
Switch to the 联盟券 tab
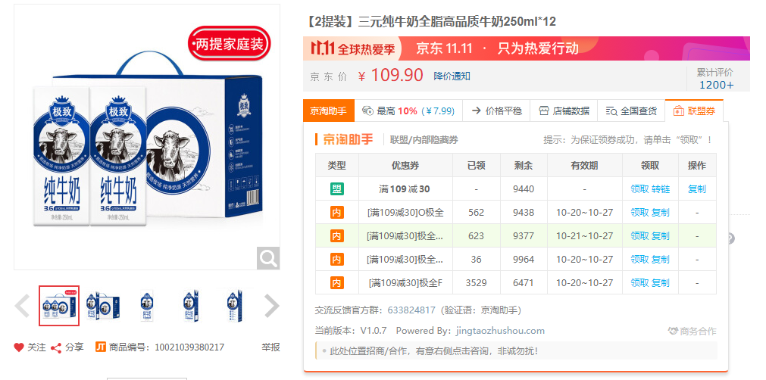pos(694,111)
